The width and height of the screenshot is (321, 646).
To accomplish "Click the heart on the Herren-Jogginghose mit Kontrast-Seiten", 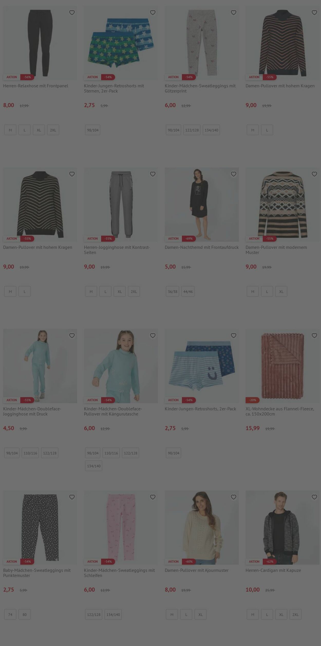I will coord(153,174).
